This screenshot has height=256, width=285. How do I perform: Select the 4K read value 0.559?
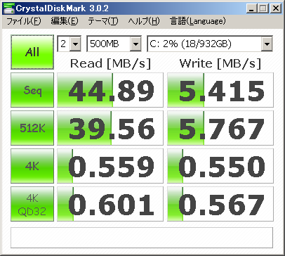tap(110, 166)
